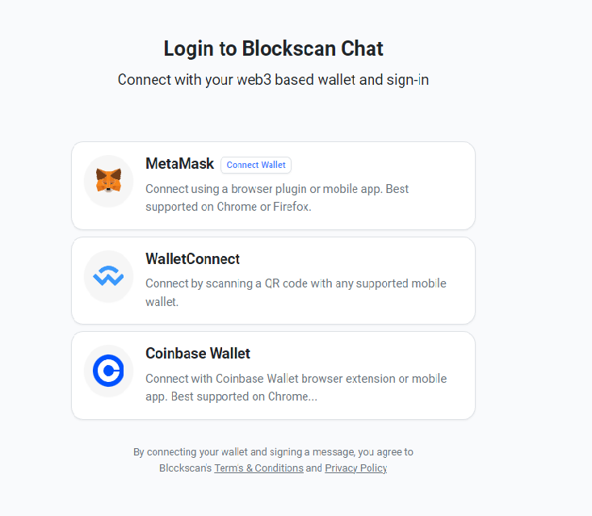The height and width of the screenshot is (516, 592).
Task: Click the Coinbase Wallet extension description
Action: 296,388
